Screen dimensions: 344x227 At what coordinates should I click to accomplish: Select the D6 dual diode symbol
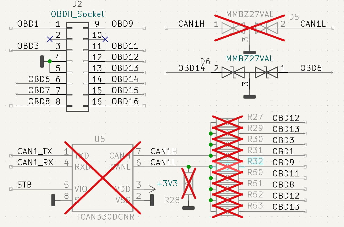pos(249,72)
